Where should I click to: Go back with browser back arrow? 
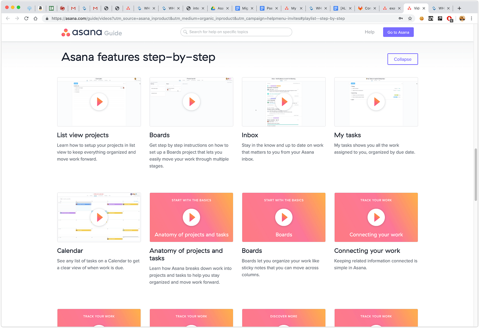coord(8,18)
